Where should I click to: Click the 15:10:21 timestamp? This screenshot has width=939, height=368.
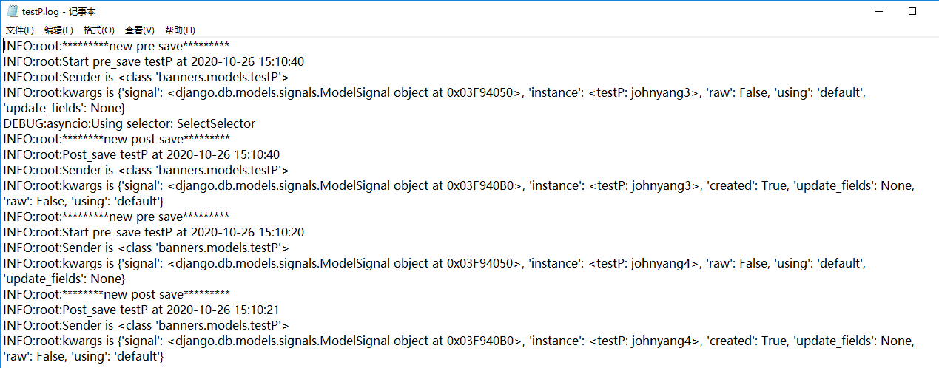[x=257, y=310]
